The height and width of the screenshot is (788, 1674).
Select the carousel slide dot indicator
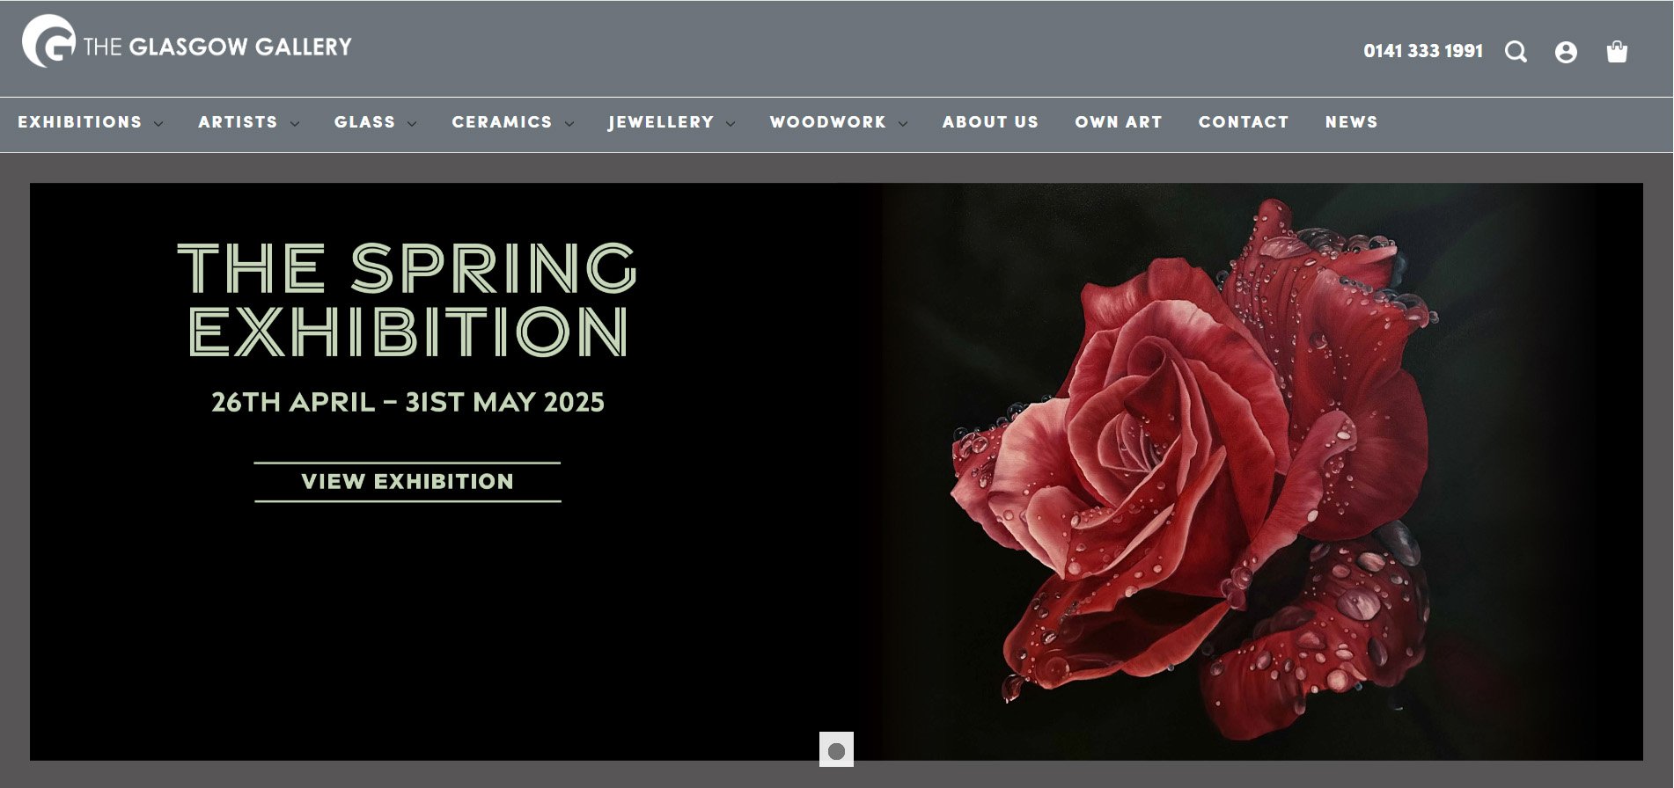coord(836,750)
